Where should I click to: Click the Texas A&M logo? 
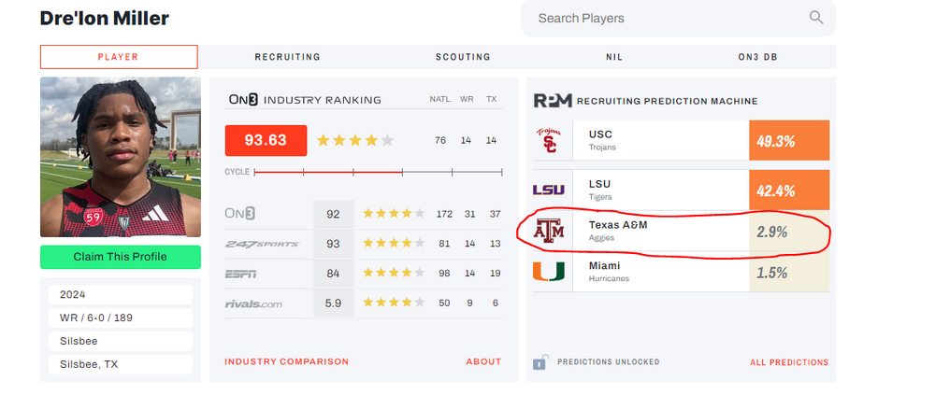pos(548,231)
